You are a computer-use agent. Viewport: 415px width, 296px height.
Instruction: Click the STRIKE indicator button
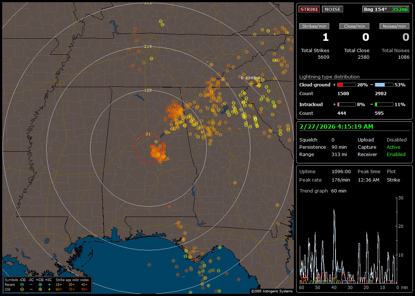point(309,9)
